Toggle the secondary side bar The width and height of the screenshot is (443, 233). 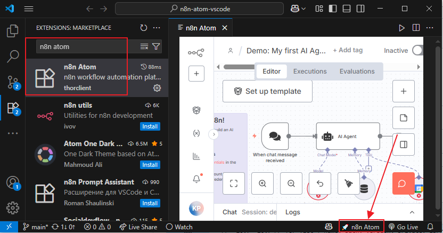[x=360, y=9]
